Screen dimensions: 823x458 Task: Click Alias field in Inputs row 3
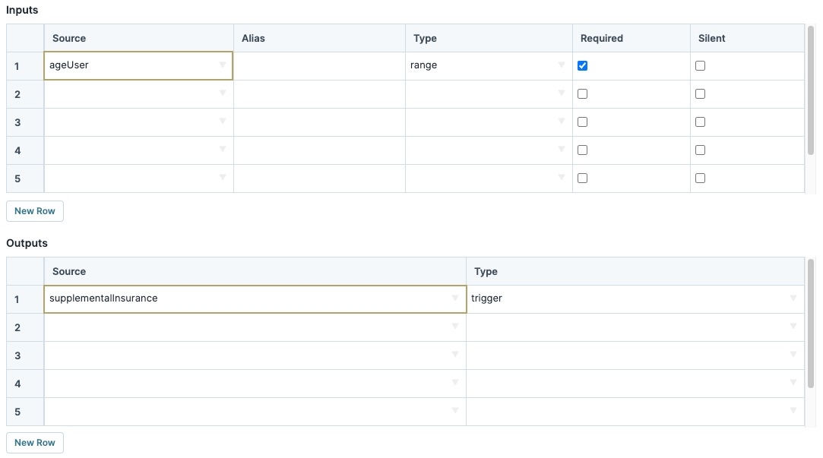(319, 122)
